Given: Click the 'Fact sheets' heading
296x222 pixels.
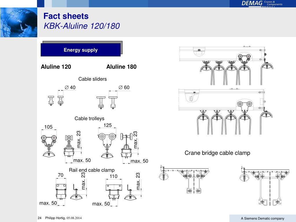Looking at the screenshot, I should pyautogui.click(x=66, y=16).
